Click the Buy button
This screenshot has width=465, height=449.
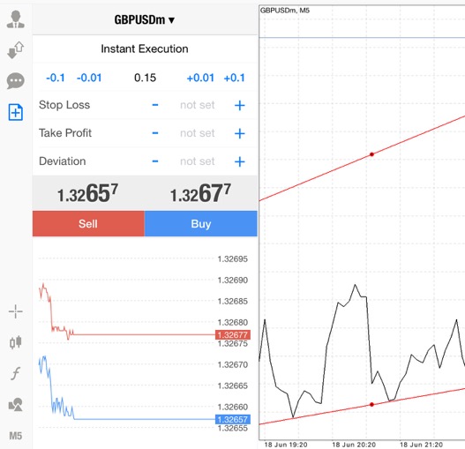pos(201,223)
